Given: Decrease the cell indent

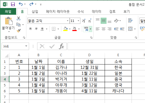Looking at the screenshot, I should [116, 29].
